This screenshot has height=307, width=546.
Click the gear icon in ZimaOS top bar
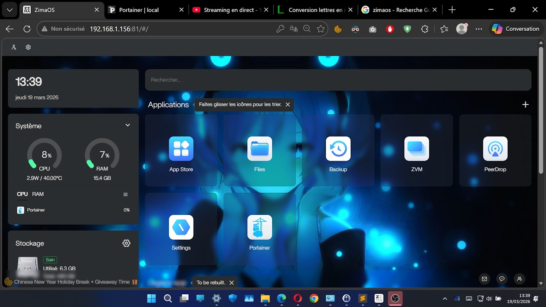(x=28, y=47)
